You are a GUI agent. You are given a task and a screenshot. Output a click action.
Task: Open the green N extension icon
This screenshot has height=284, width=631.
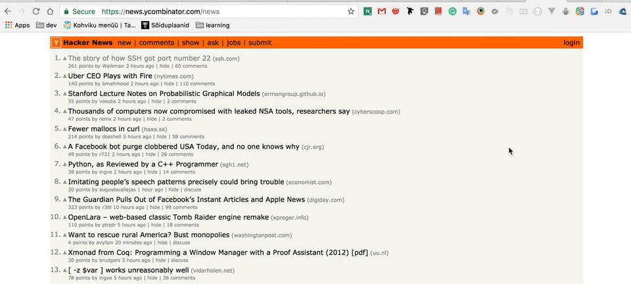coord(367,12)
